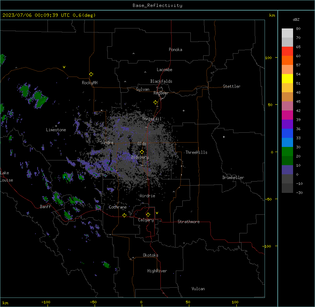Click the Okotoks city label

point(151,255)
